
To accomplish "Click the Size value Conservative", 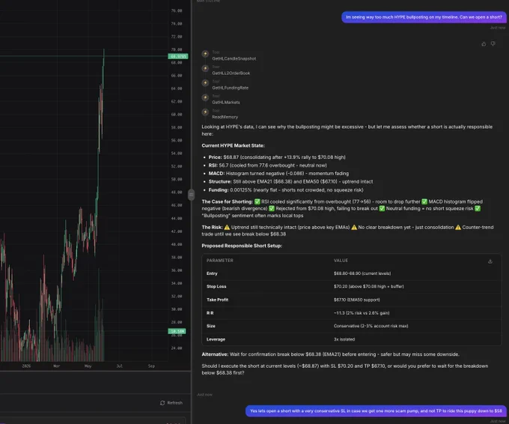I will [371, 326].
